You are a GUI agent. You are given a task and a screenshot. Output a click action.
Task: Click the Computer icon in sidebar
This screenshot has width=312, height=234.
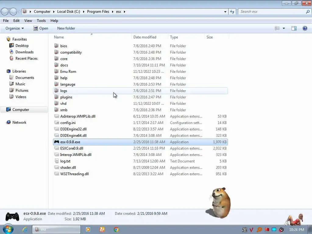click(x=8, y=109)
